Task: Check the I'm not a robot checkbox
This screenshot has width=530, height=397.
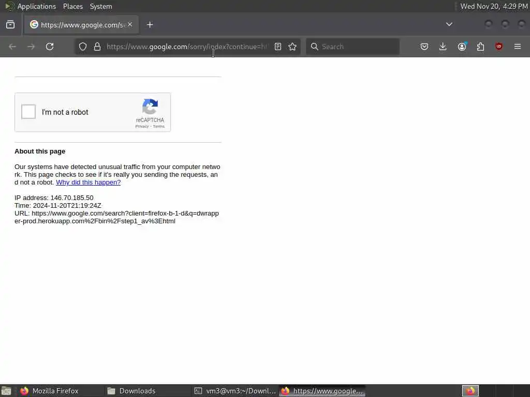Action: (28, 112)
